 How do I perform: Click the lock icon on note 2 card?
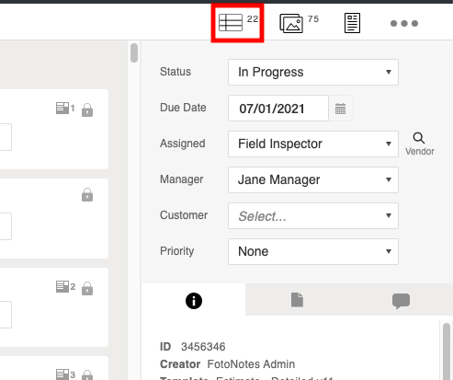coord(87,288)
